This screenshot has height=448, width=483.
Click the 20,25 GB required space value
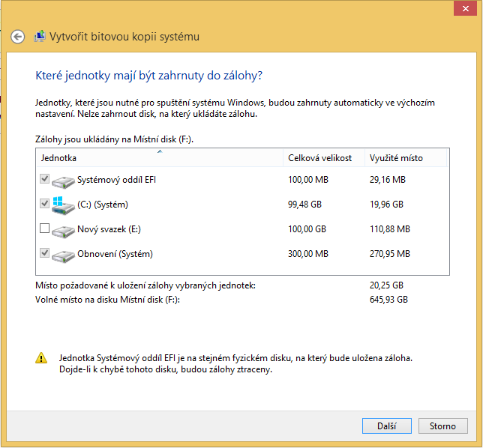[386, 285]
